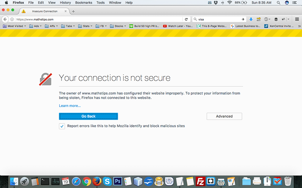Open the dropdown arrow next to the gray extension icon

tap(288, 19)
